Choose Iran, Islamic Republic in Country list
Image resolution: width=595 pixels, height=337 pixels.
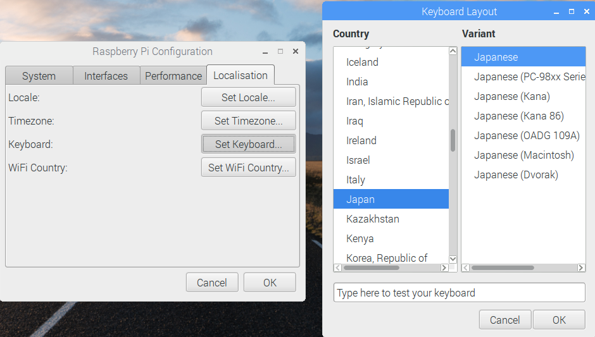[x=391, y=102]
